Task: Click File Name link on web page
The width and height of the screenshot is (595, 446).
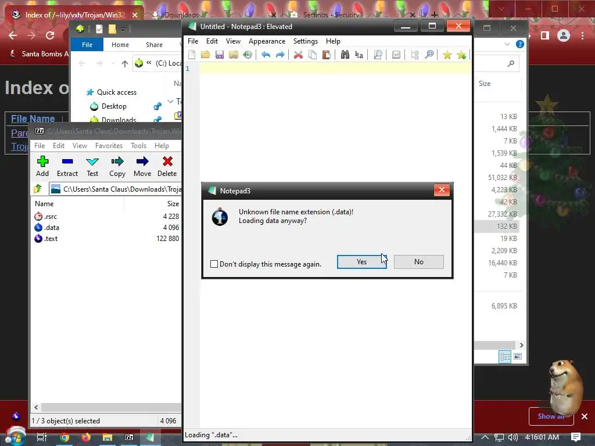Action: click(x=33, y=118)
